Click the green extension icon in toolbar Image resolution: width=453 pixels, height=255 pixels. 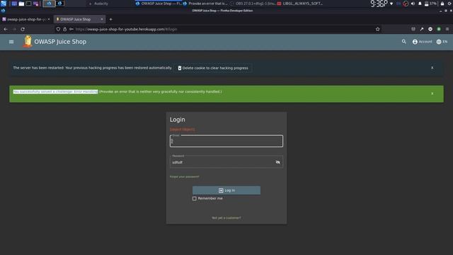tap(439, 29)
